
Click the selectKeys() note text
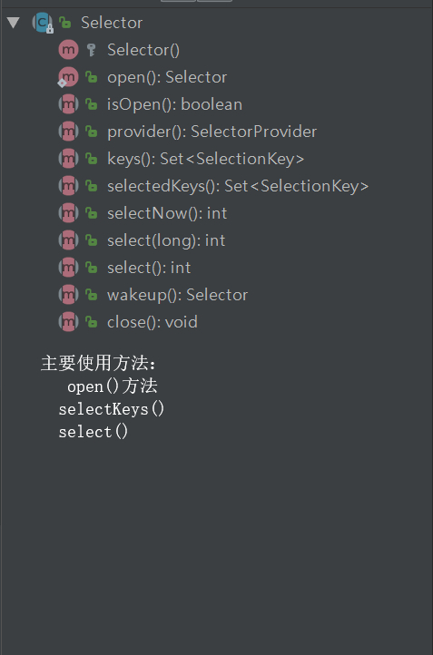(112, 409)
